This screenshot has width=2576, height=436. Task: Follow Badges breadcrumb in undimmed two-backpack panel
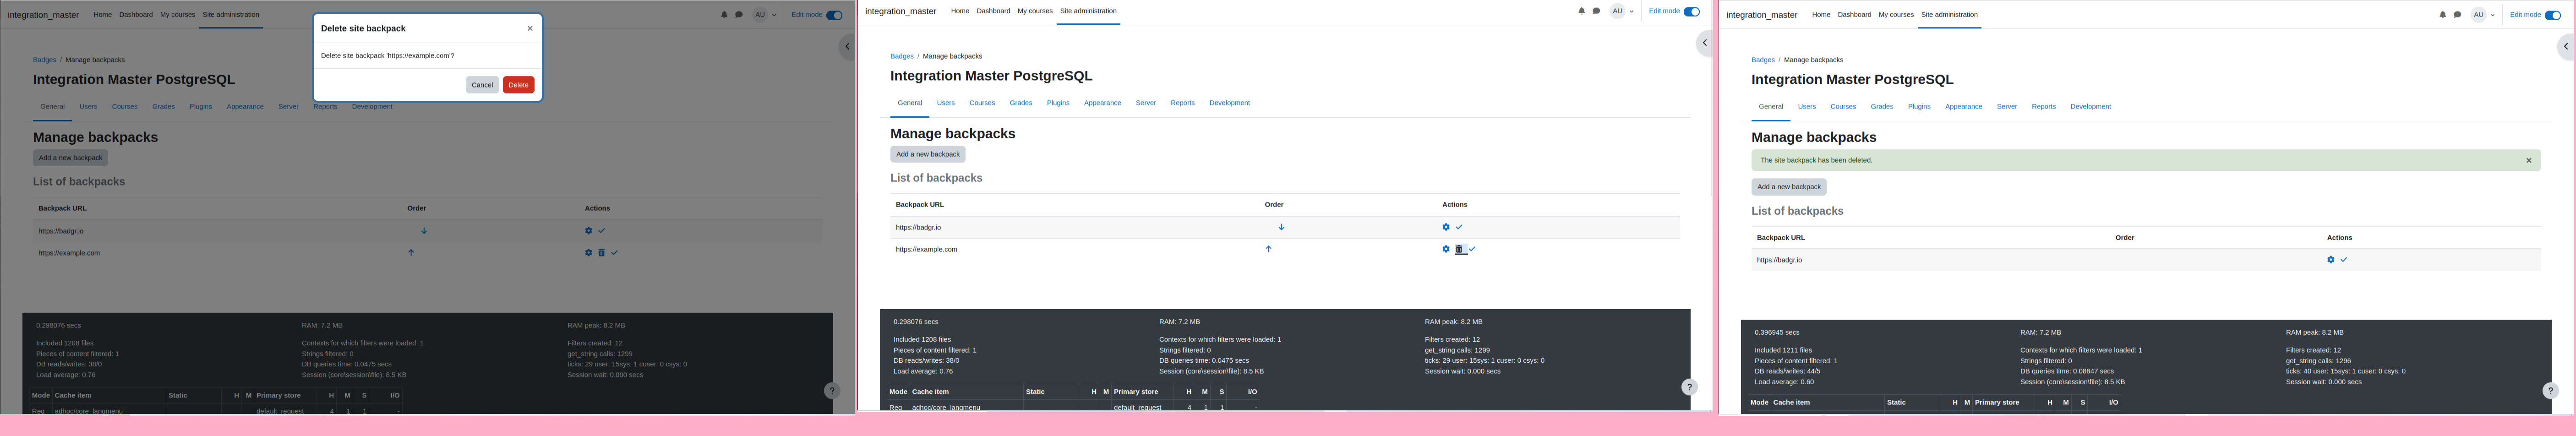point(902,56)
